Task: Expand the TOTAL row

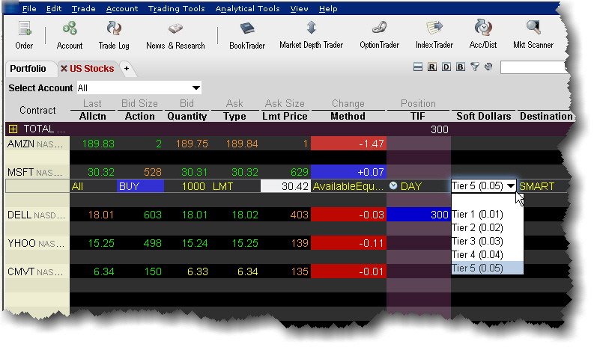Action: point(13,129)
